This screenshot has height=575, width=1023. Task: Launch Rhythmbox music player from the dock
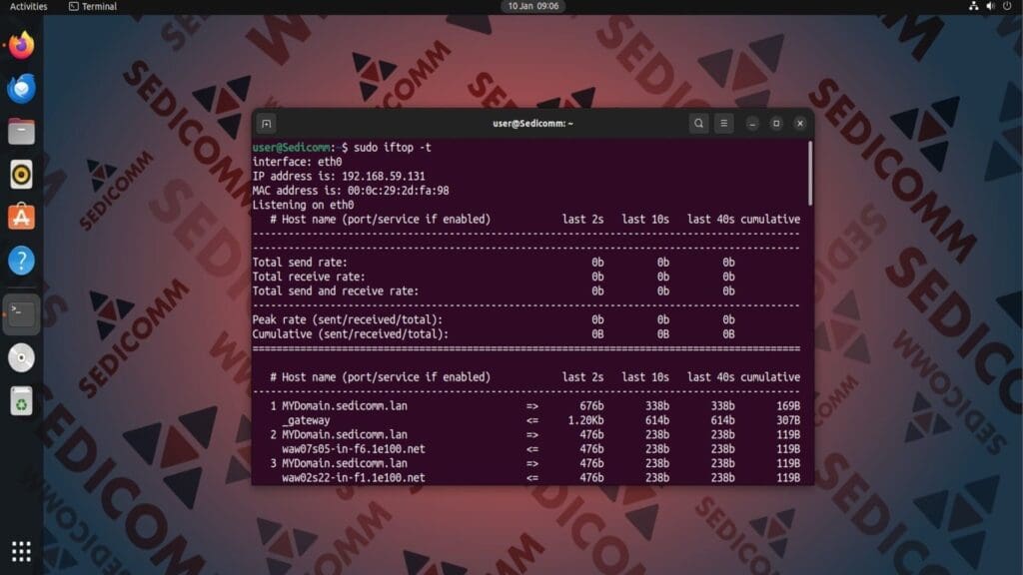pos(20,173)
